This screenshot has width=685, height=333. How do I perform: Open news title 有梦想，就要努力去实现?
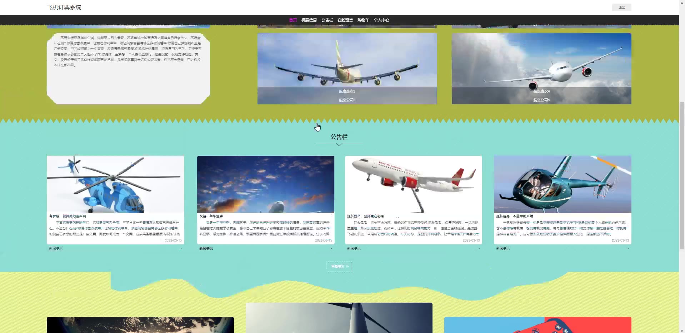point(67,216)
